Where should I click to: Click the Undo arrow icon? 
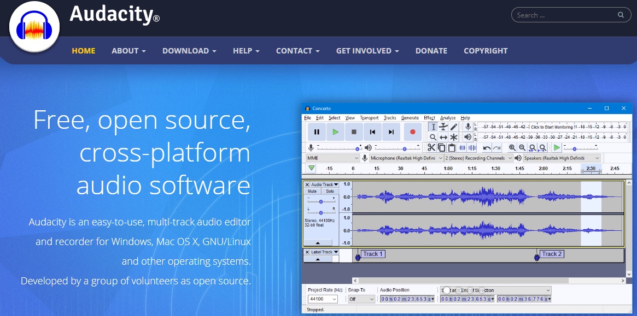point(487,148)
